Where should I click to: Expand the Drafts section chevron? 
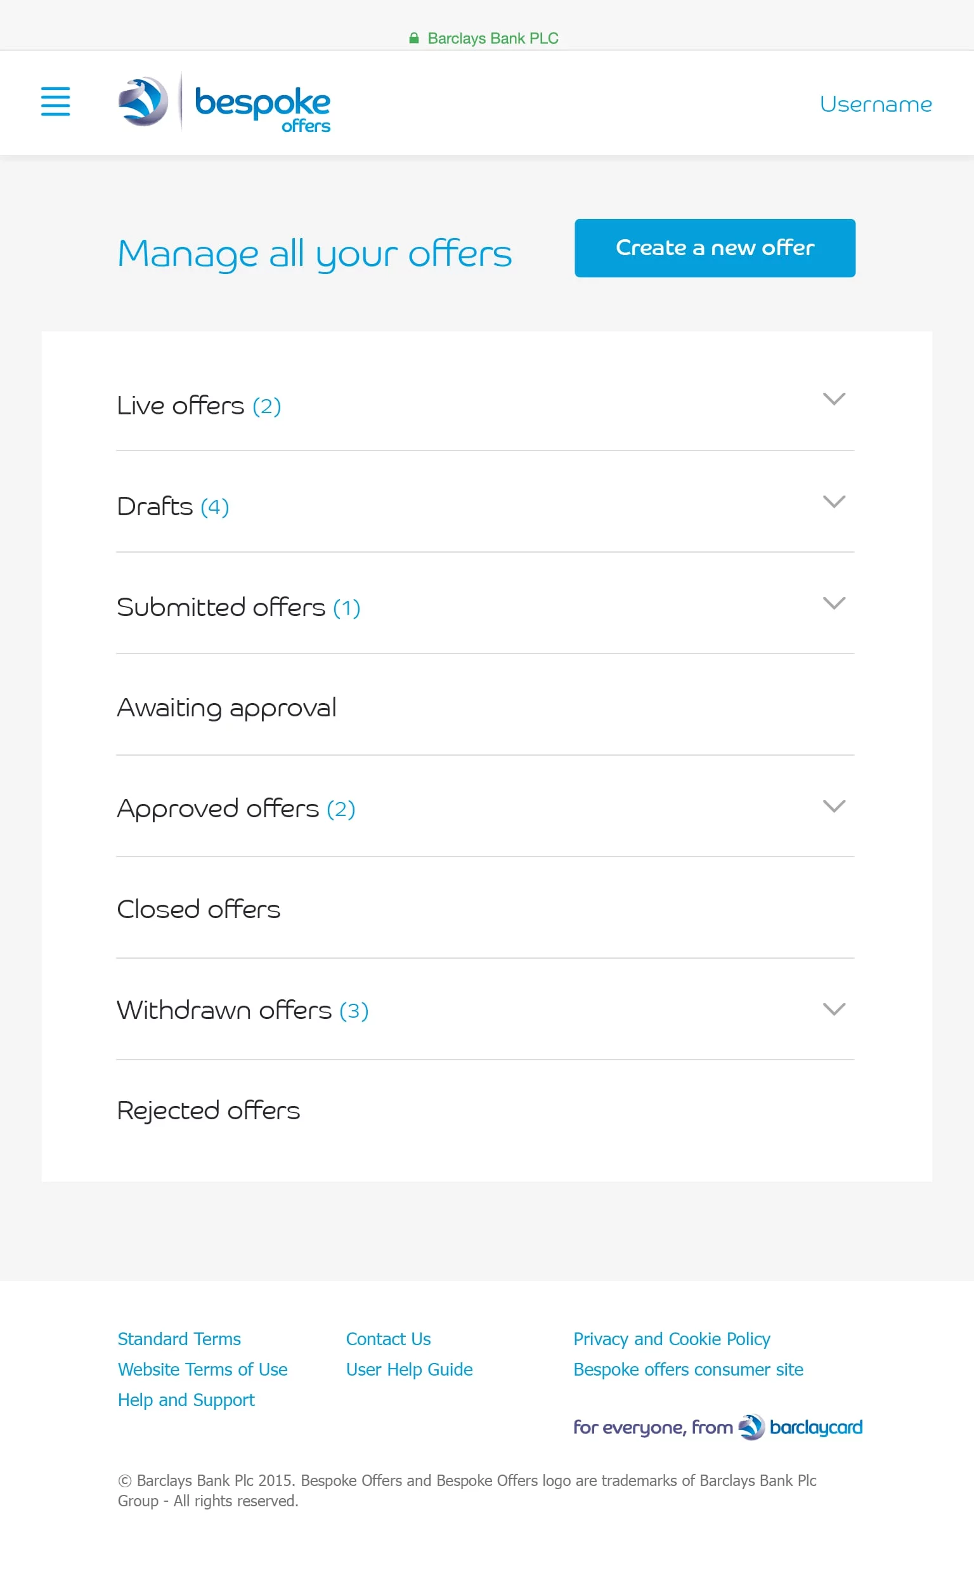pyautogui.click(x=834, y=501)
